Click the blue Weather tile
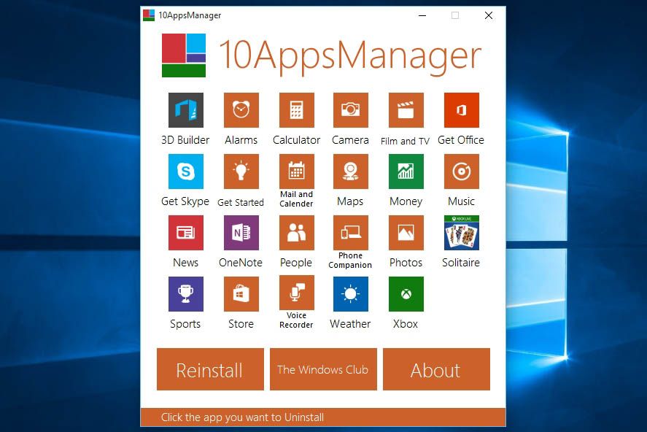This screenshot has width=647, height=432. (x=350, y=294)
